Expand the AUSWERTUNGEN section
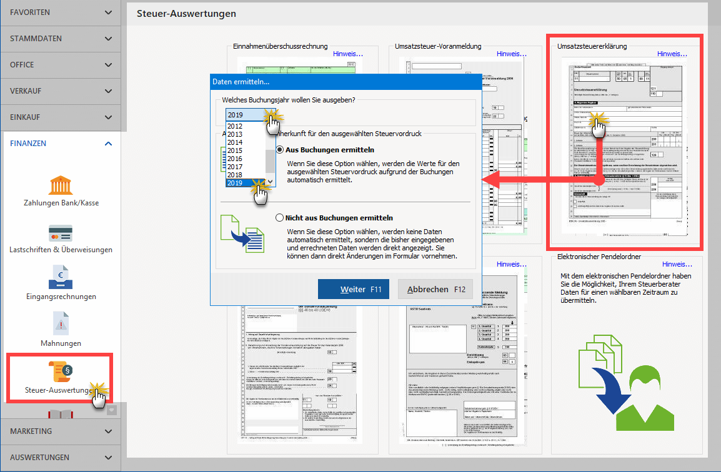This screenshot has width=721, height=472. coord(60,457)
